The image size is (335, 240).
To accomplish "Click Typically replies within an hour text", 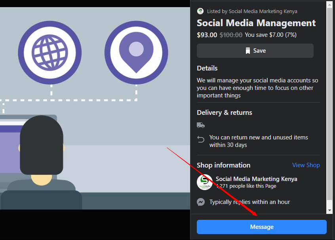I will coord(249,202).
